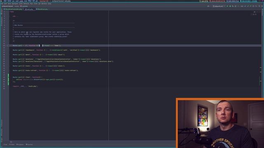Image resolution: width=264 pixels, height=148 pixels.
Task: Click the green Run button in toolbar
Action: click(227, 6)
